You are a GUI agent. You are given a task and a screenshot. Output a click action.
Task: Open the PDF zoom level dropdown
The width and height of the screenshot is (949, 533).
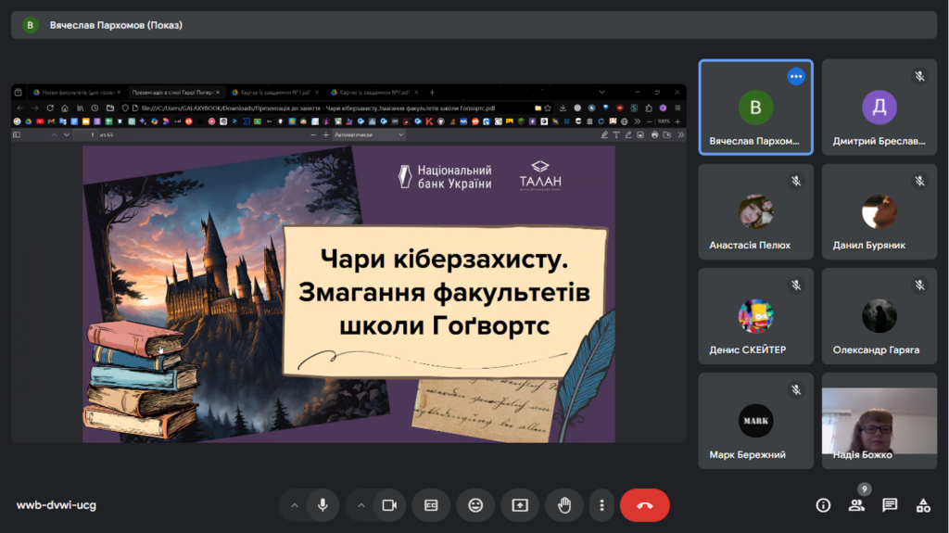[x=369, y=134]
